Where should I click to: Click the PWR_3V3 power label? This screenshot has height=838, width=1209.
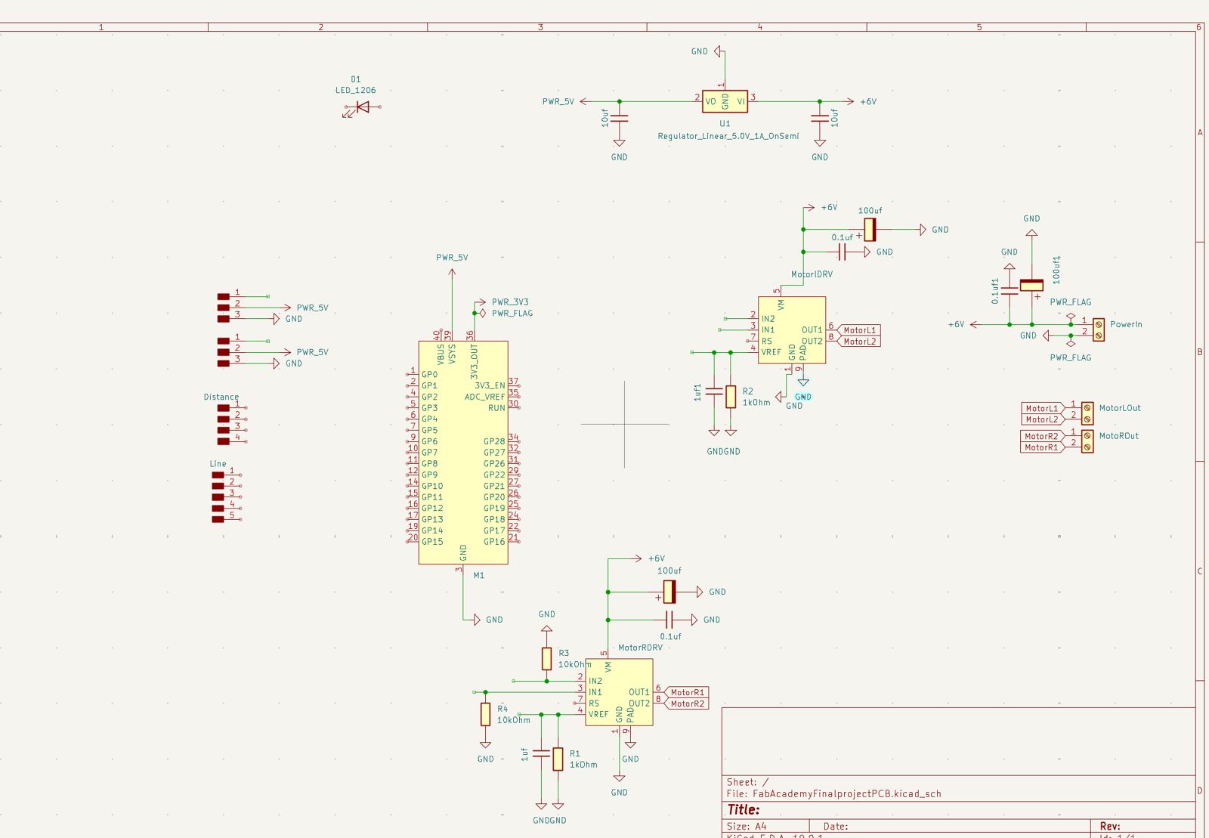[510, 302]
